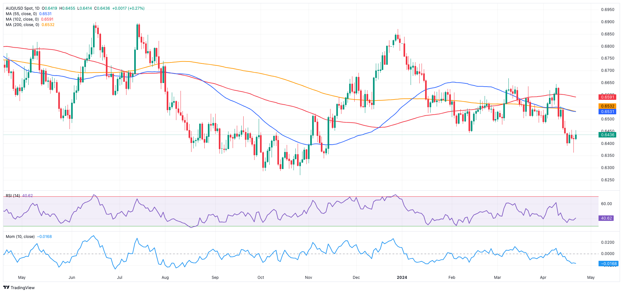
Task: Click the green 0.6436 current price tag
Action: click(607, 135)
